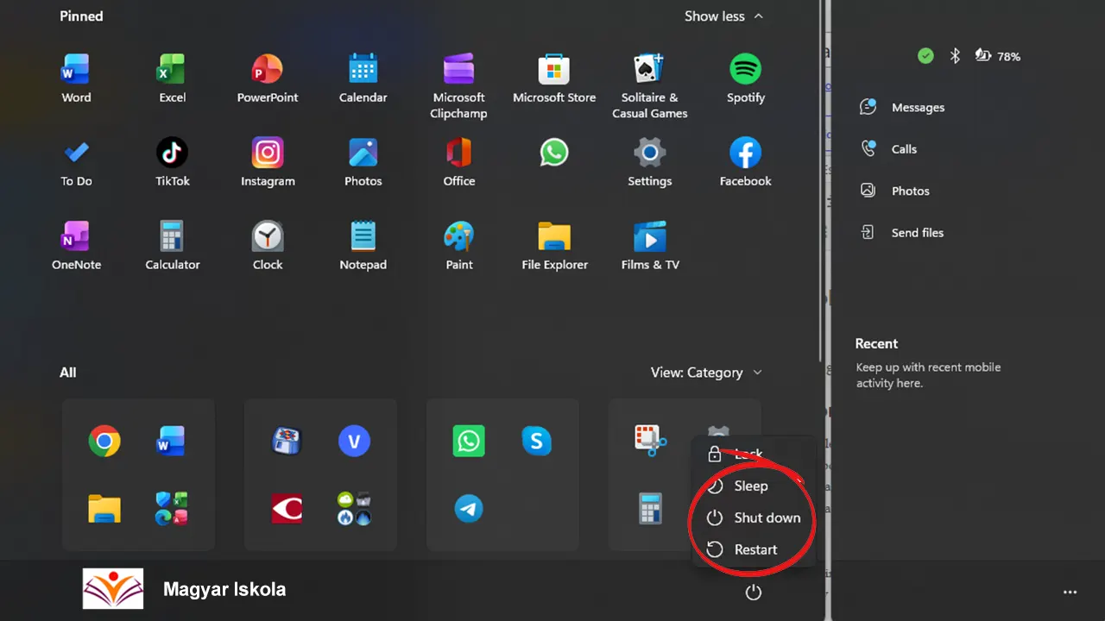Launch Notepad
Image resolution: width=1105 pixels, height=621 pixels.
tap(363, 246)
